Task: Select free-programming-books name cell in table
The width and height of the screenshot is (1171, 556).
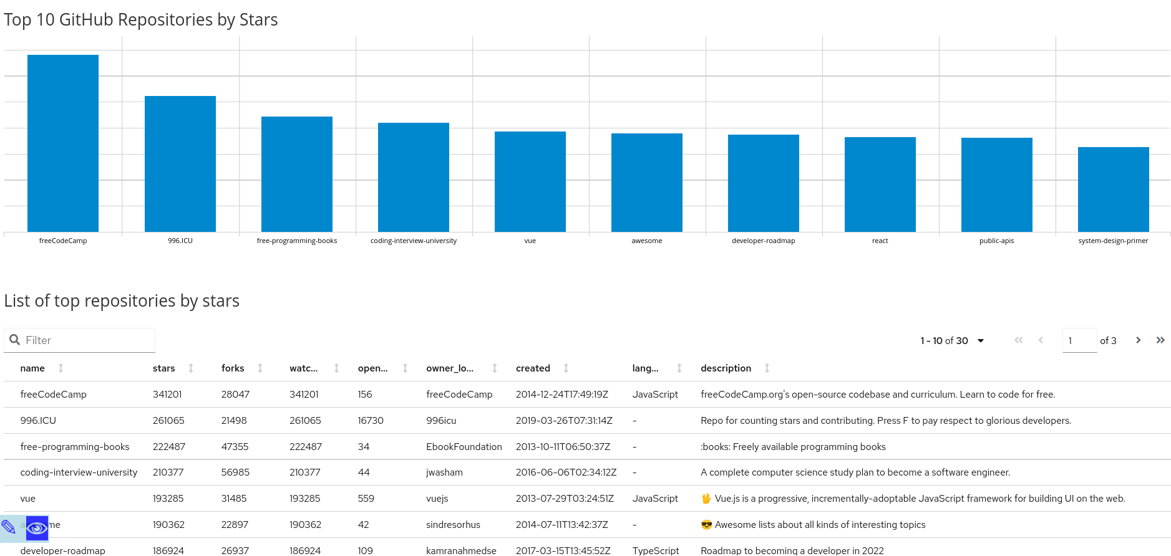Action: 75,447
